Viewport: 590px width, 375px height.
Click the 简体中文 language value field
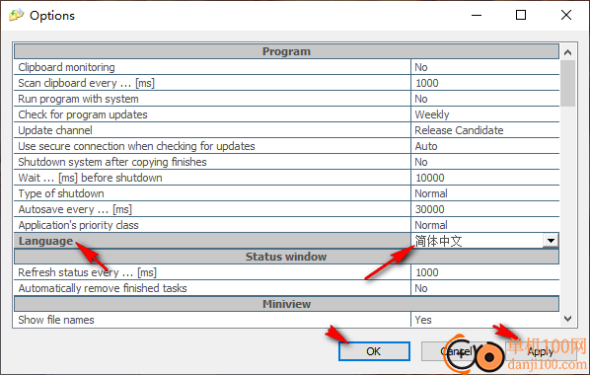coord(478,241)
